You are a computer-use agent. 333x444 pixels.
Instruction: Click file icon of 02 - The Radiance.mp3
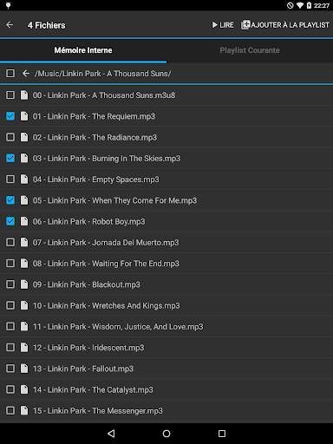point(24,137)
